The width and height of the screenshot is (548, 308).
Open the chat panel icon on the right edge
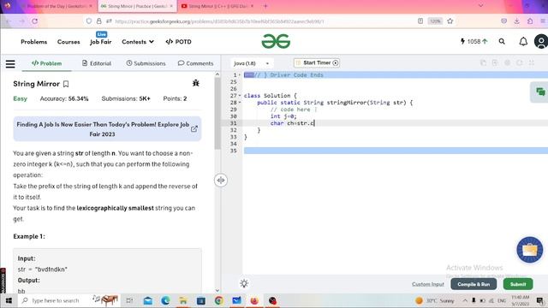click(x=540, y=92)
